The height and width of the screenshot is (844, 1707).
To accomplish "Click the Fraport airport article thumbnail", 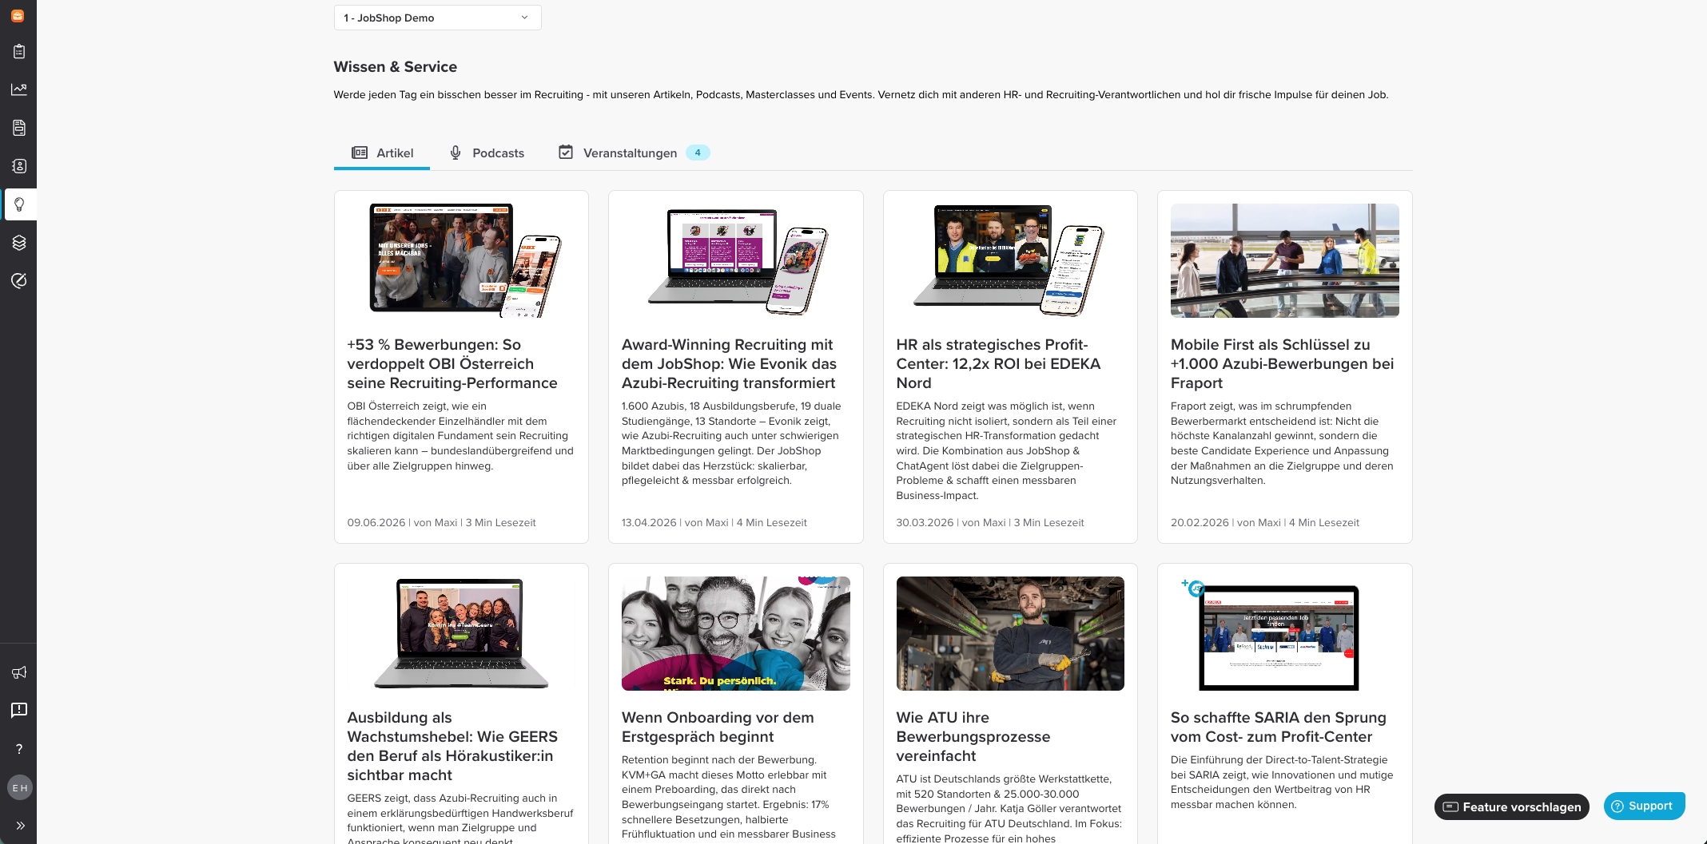I will tap(1284, 261).
